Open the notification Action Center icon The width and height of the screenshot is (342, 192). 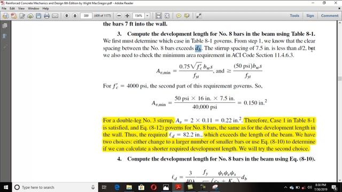click(334, 187)
